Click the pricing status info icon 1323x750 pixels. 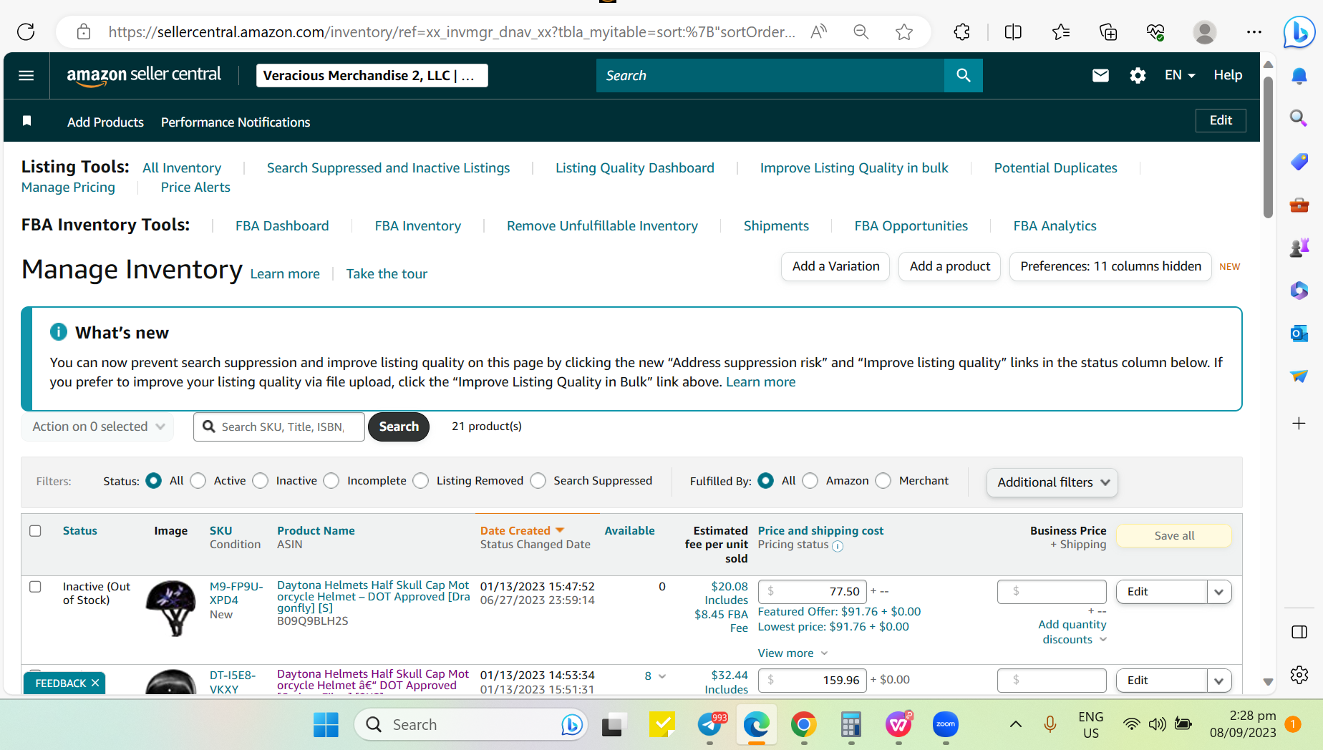(x=838, y=546)
